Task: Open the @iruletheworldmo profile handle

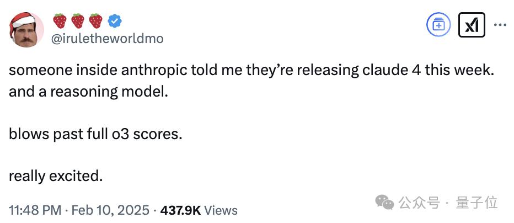Action: tap(107, 39)
